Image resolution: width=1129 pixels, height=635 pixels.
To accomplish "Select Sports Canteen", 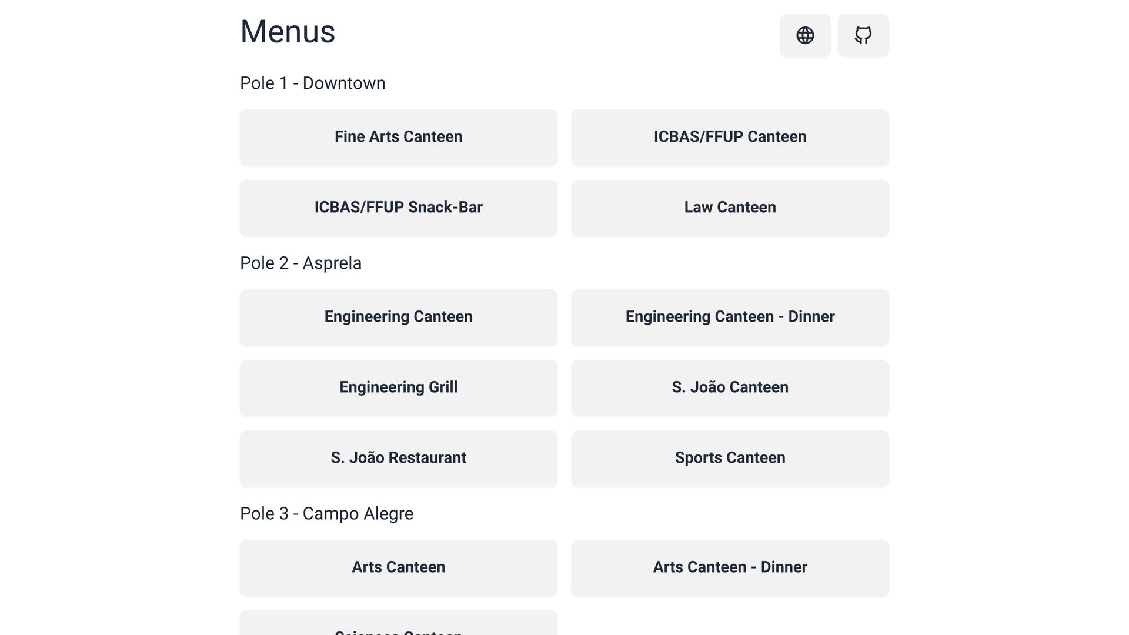I will [730, 458].
